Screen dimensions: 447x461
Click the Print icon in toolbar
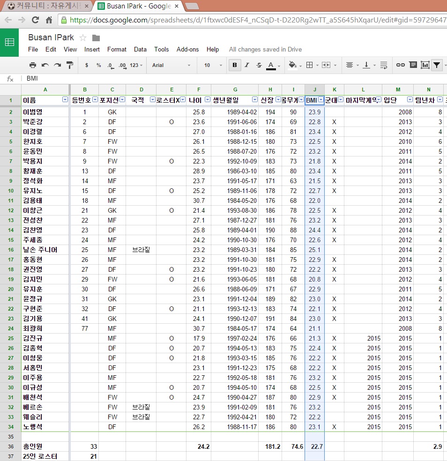[33, 65]
